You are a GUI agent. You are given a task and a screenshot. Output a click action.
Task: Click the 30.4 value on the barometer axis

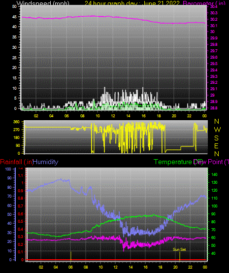point(214,6)
